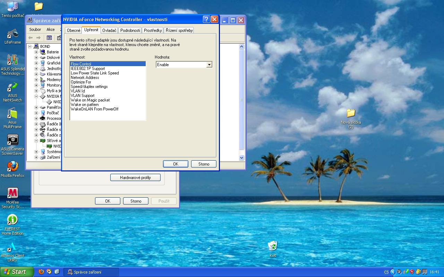This screenshot has height=277, width=444.
Task: Click the third quick launch icon after Media Player
Action: 57,272
